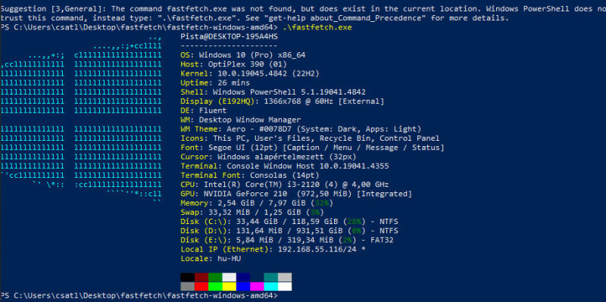The width and height of the screenshot is (606, 302).
Task: Click the CPU line with i3-2120
Action: coord(285,185)
